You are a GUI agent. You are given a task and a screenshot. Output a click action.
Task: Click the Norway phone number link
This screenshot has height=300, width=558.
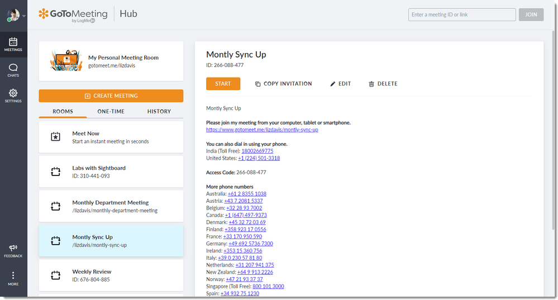pos(244,279)
